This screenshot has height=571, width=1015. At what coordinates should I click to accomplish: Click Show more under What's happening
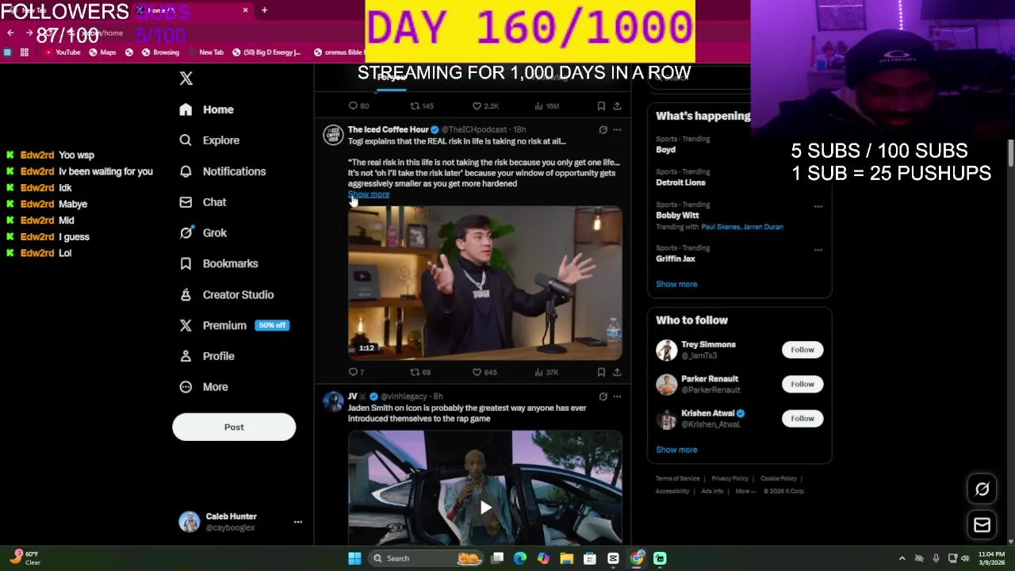[x=676, y=284]
